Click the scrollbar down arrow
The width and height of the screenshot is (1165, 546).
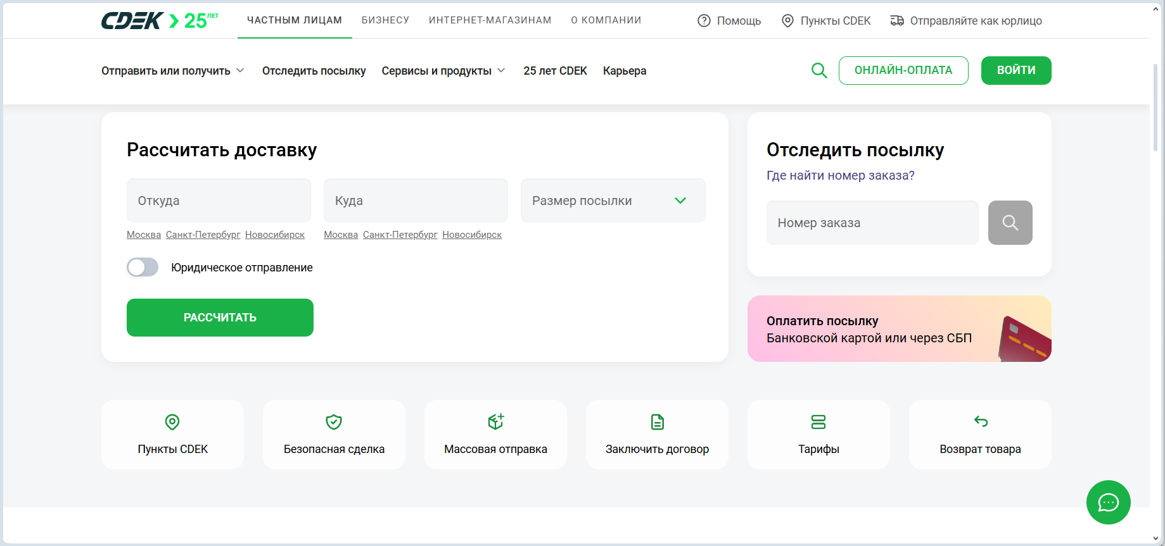click(x=1155, y=539)
